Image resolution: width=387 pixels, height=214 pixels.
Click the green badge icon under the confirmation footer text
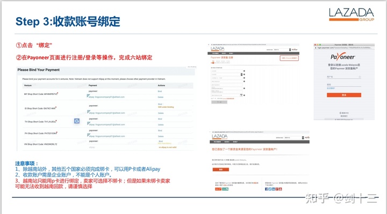tap(225, 189)
